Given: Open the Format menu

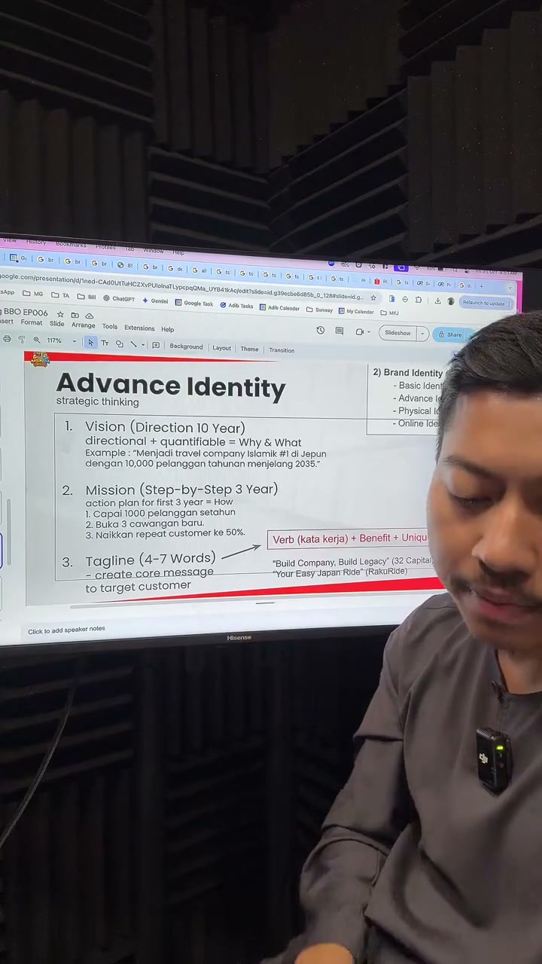Looking at the screenshot, I should [31, 322].
